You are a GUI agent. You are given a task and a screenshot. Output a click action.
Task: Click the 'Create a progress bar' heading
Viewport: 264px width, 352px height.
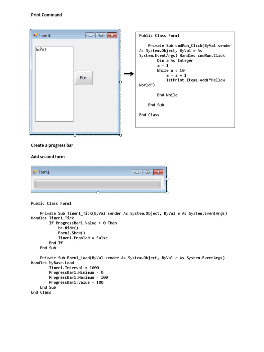[52, 145]
